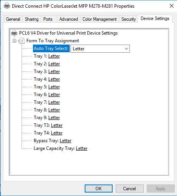This screenshot has height=196, width=177.
Task: Close the Properties dialog
Action: (172, 6)
